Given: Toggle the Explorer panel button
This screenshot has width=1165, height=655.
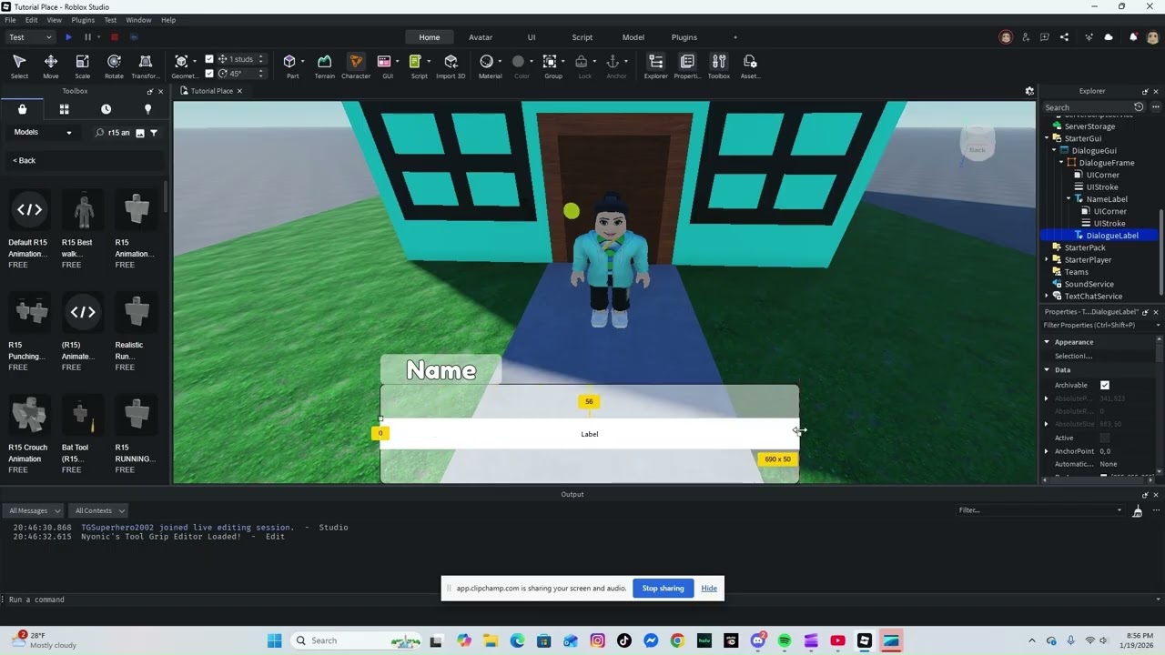Looking at the screenshot, I should point(656,65).
